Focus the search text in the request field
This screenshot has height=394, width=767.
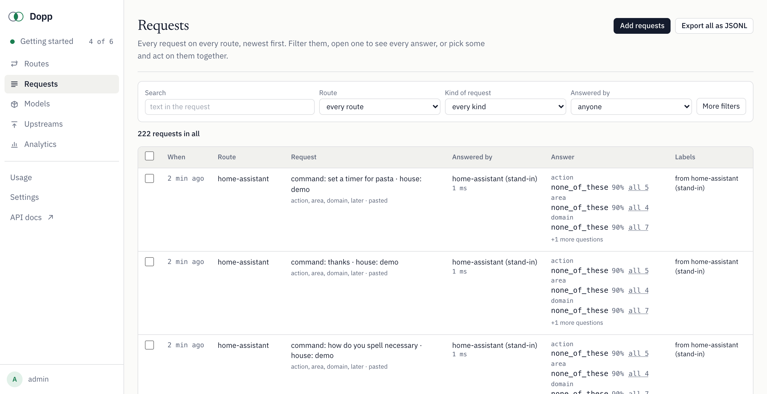(x=230, y=107)
